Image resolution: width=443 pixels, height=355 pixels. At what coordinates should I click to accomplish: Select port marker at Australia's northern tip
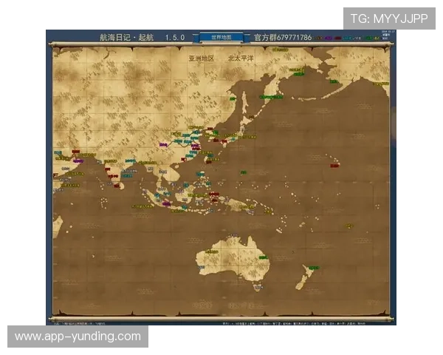point(234,237)
